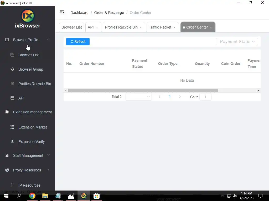Go to the next page arrow

[x=180, y=97]
